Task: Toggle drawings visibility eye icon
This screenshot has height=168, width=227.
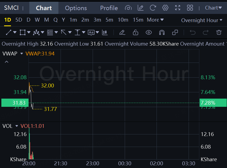Action: pos(149,33)
